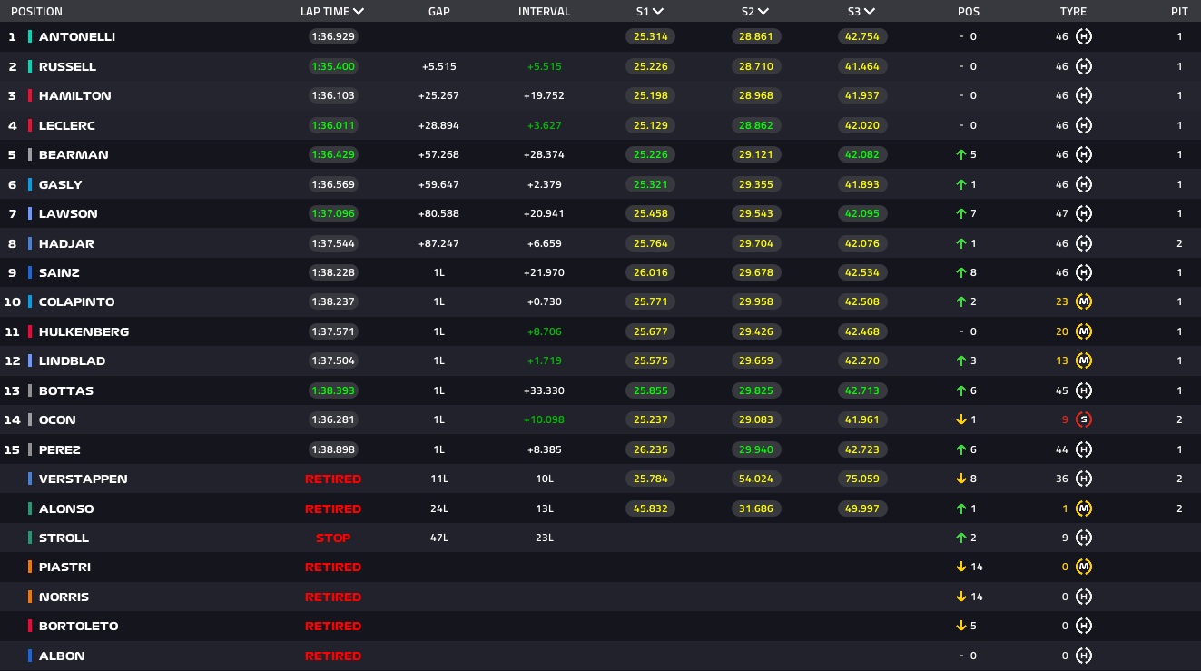Screen dimensions: 1201x671
Task: Click the medium tyre icon for Colapinto
Action: (1083, 302)
